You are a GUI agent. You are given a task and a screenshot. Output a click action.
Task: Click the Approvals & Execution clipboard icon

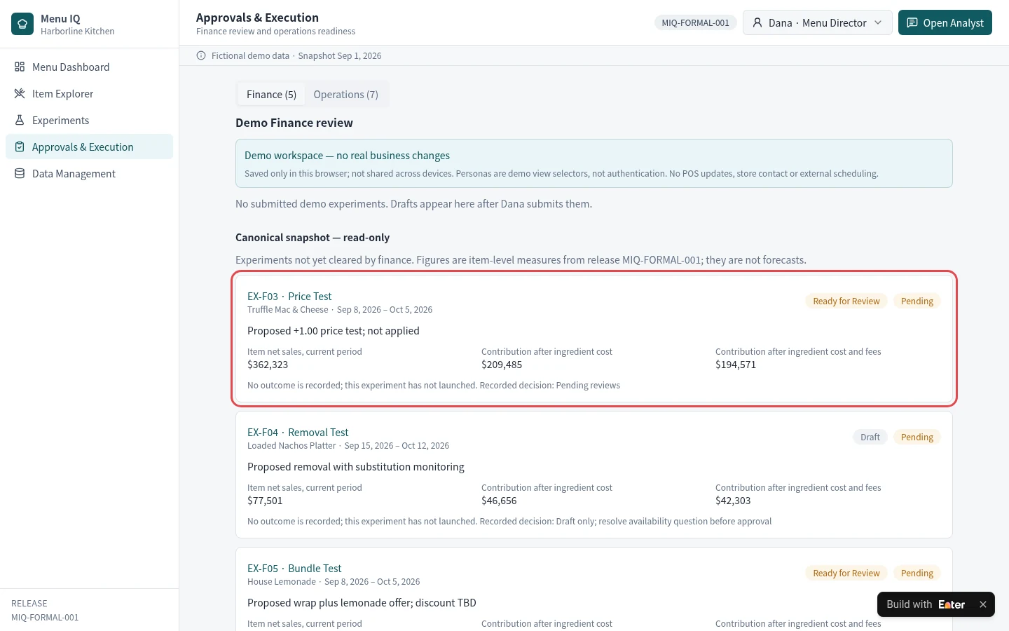tap(20, 147)
